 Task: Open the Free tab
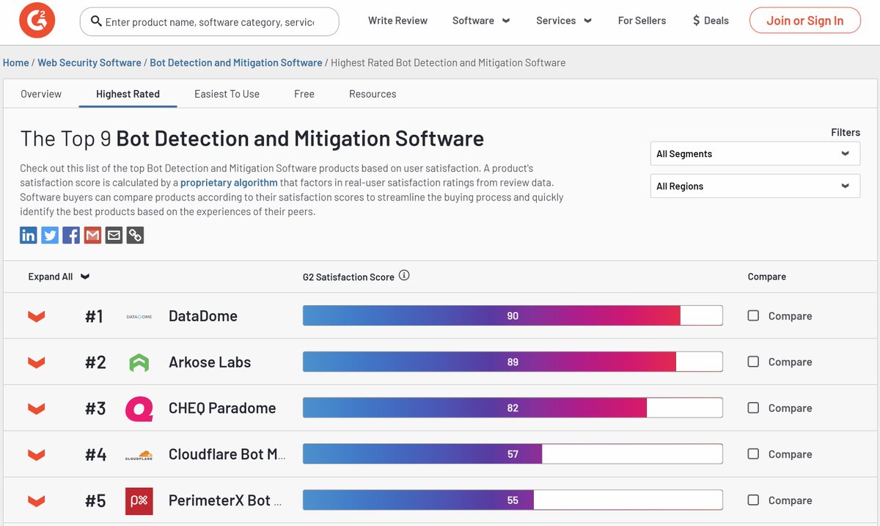(x=304, y=94)
